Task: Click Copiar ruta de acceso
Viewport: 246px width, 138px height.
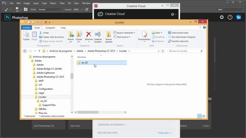Action: coord(52,37)
